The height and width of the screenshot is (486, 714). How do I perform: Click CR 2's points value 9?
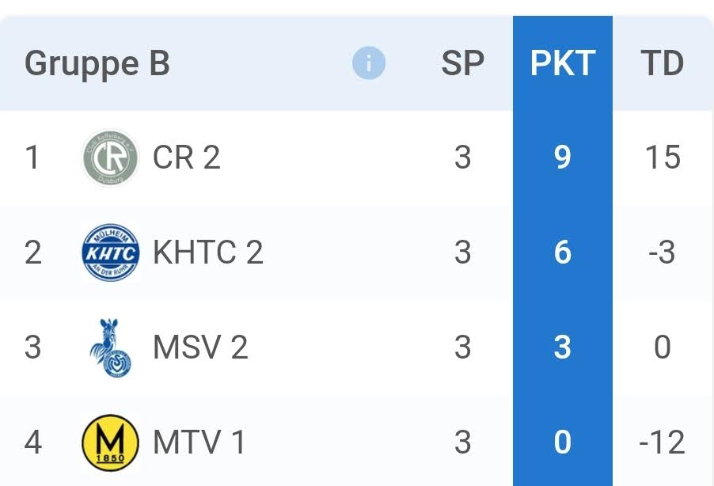point(562,158)
